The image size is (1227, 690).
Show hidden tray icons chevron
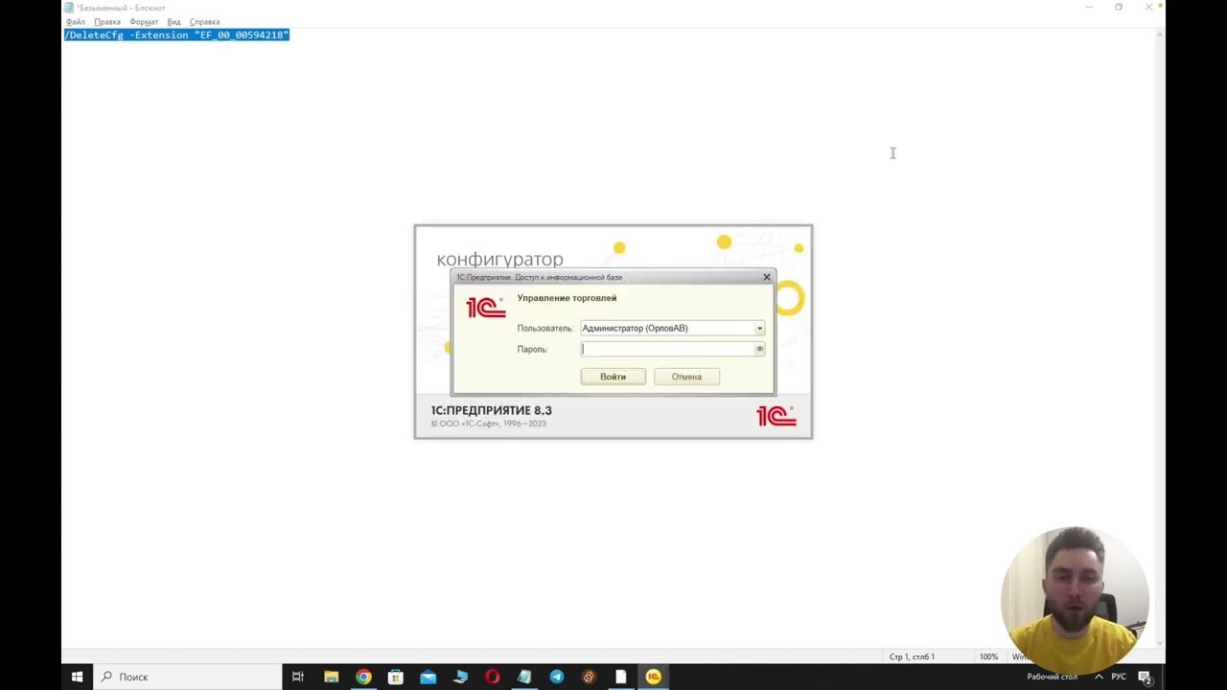pos(1099,677)
